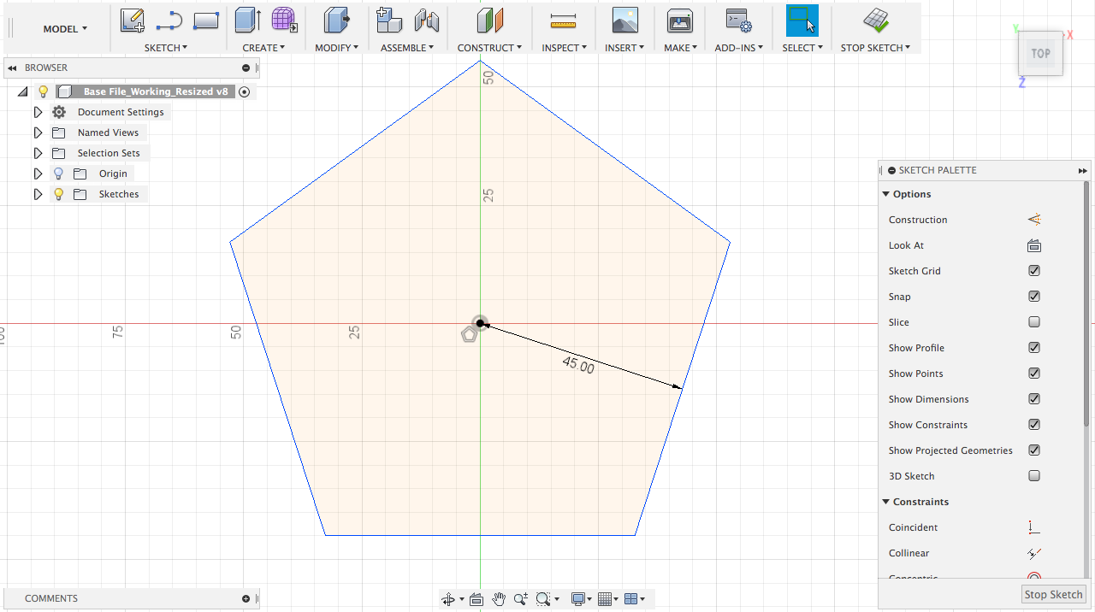Select the Coincident constraint icon
The width and height of the screenshot is (1095, 612).
point(1034,527)
